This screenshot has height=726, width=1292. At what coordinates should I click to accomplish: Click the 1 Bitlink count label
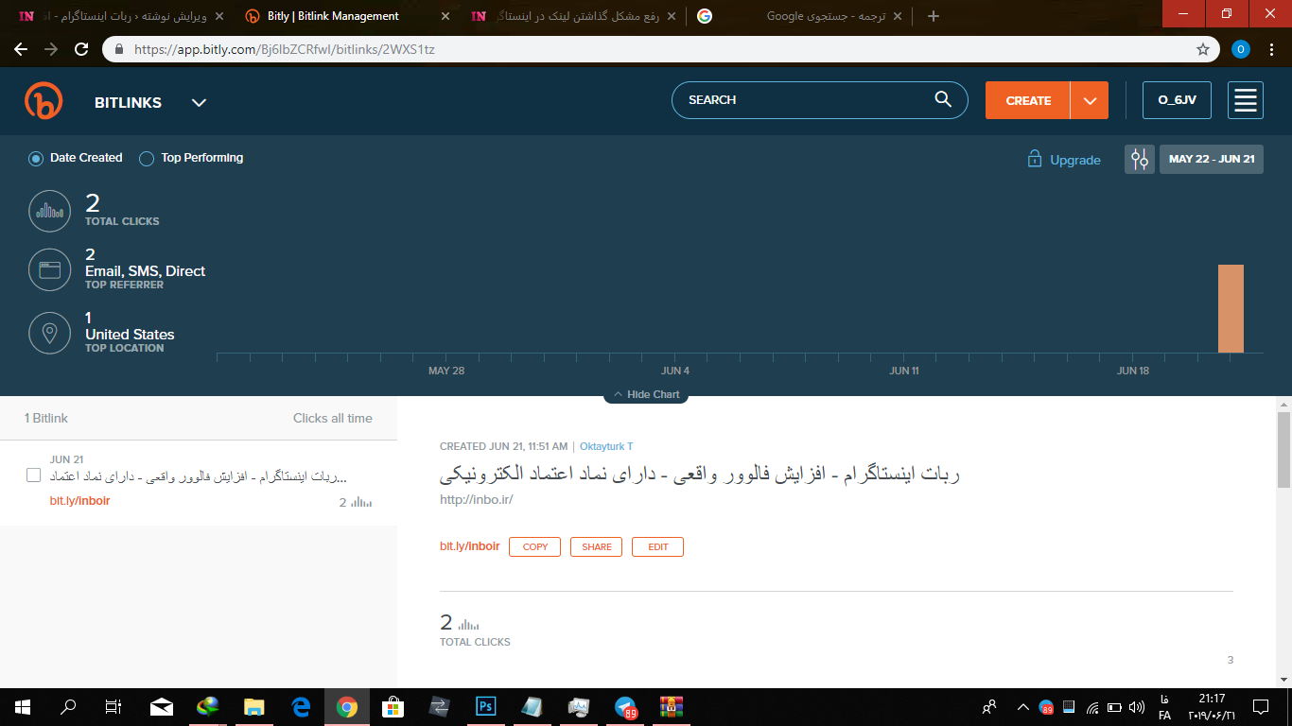pyautogui.click(x=46, y=418)
